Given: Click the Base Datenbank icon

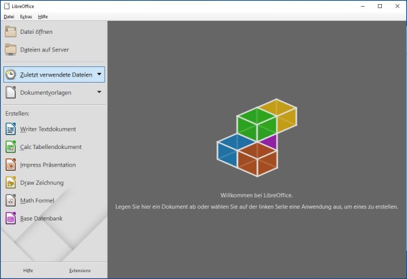Looking at the screenshot, I should [x=11, y=218].
